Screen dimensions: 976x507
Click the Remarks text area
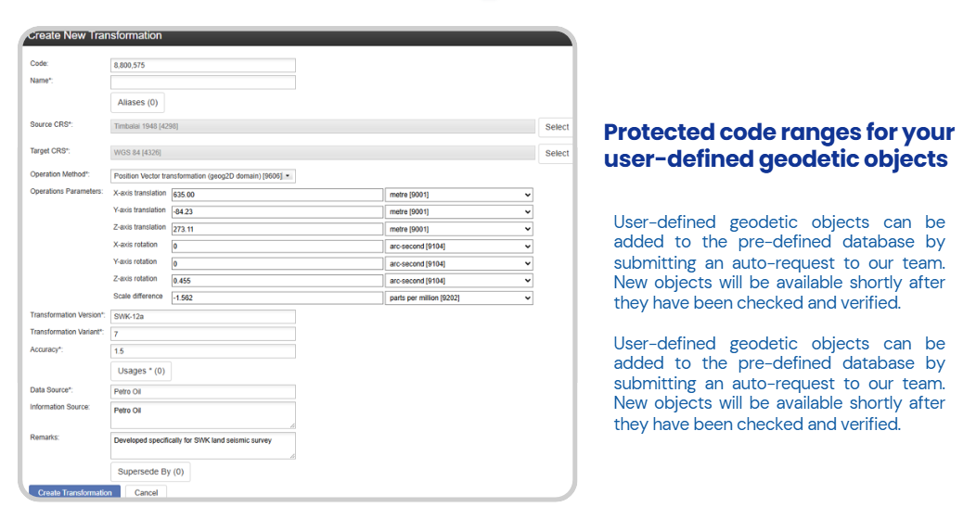(x=202, y=445)
